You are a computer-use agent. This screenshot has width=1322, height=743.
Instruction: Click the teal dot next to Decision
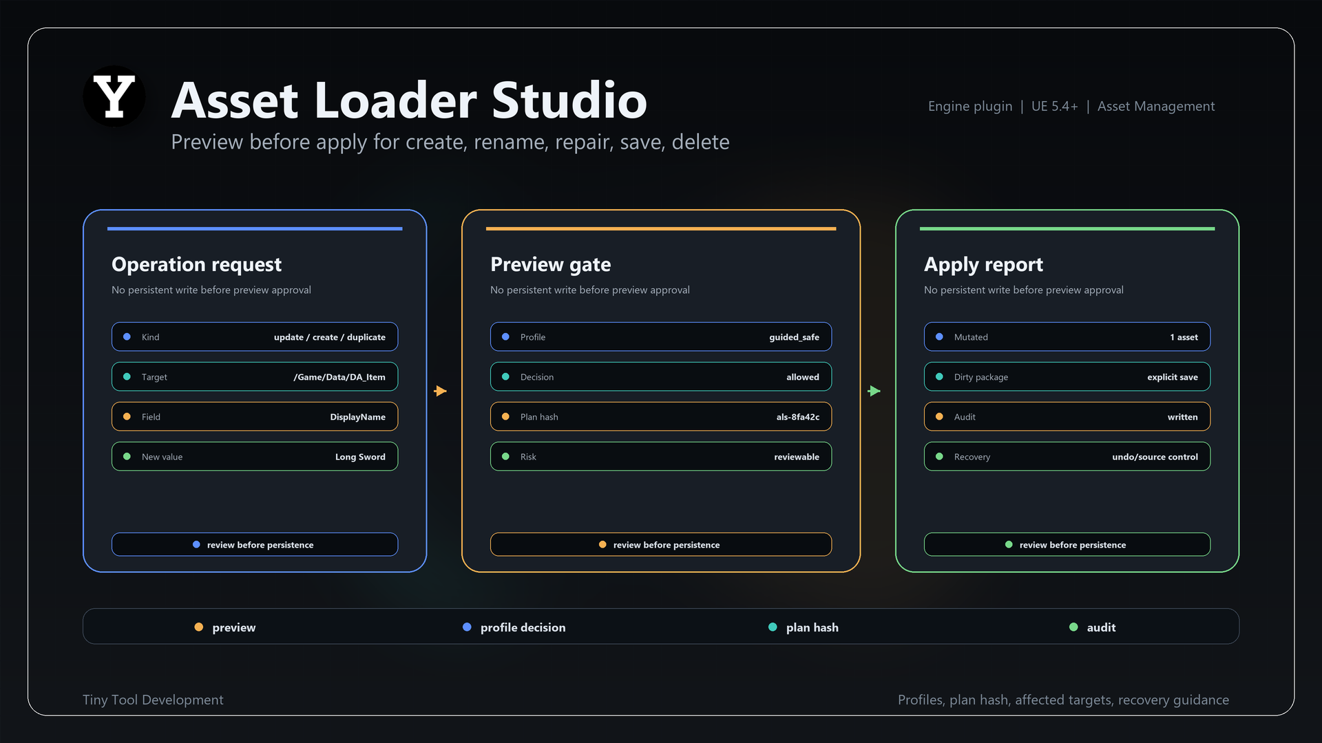pyautogui.click(x=505, y=377)
